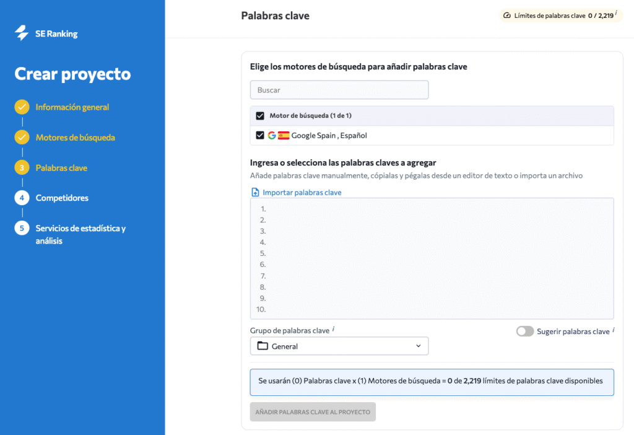This screenshot has width=634, height=435.
Task: Click Importar palabras clave link
Action: 302,192
